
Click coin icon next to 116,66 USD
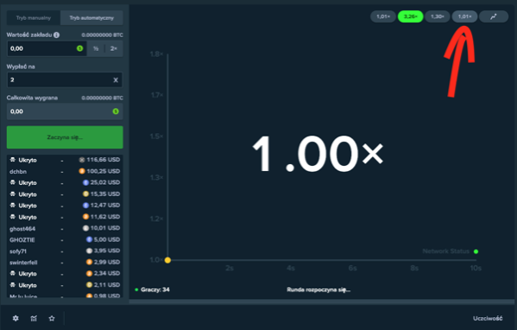82,160
